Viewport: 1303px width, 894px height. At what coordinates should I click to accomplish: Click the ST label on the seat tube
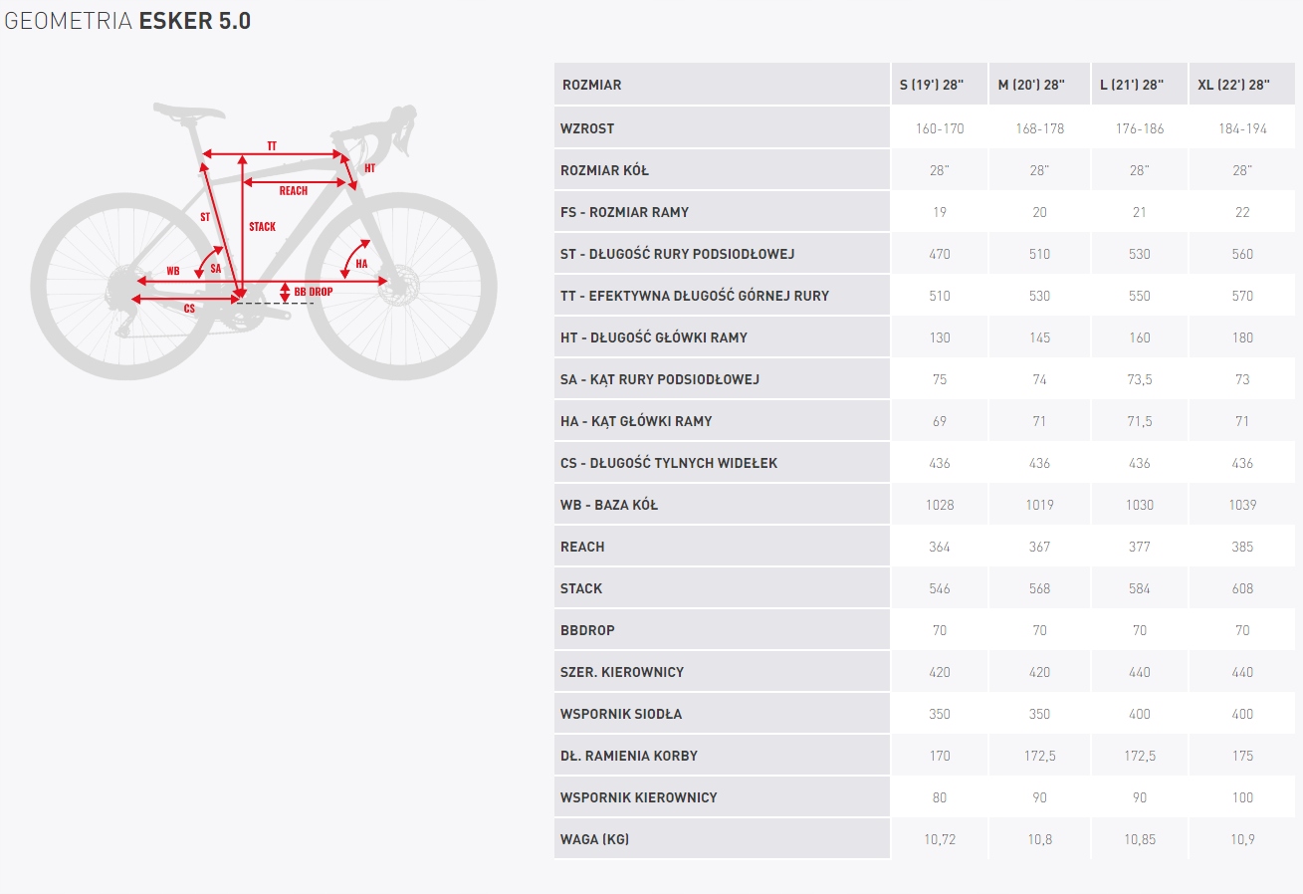pos(205,216)
